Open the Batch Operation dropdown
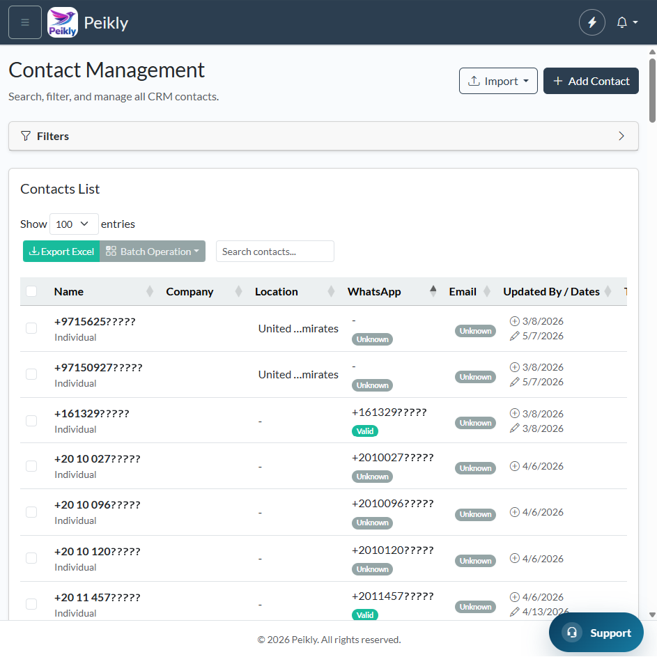The width and height of the screenshot is (657, 657). coord(153,252)
